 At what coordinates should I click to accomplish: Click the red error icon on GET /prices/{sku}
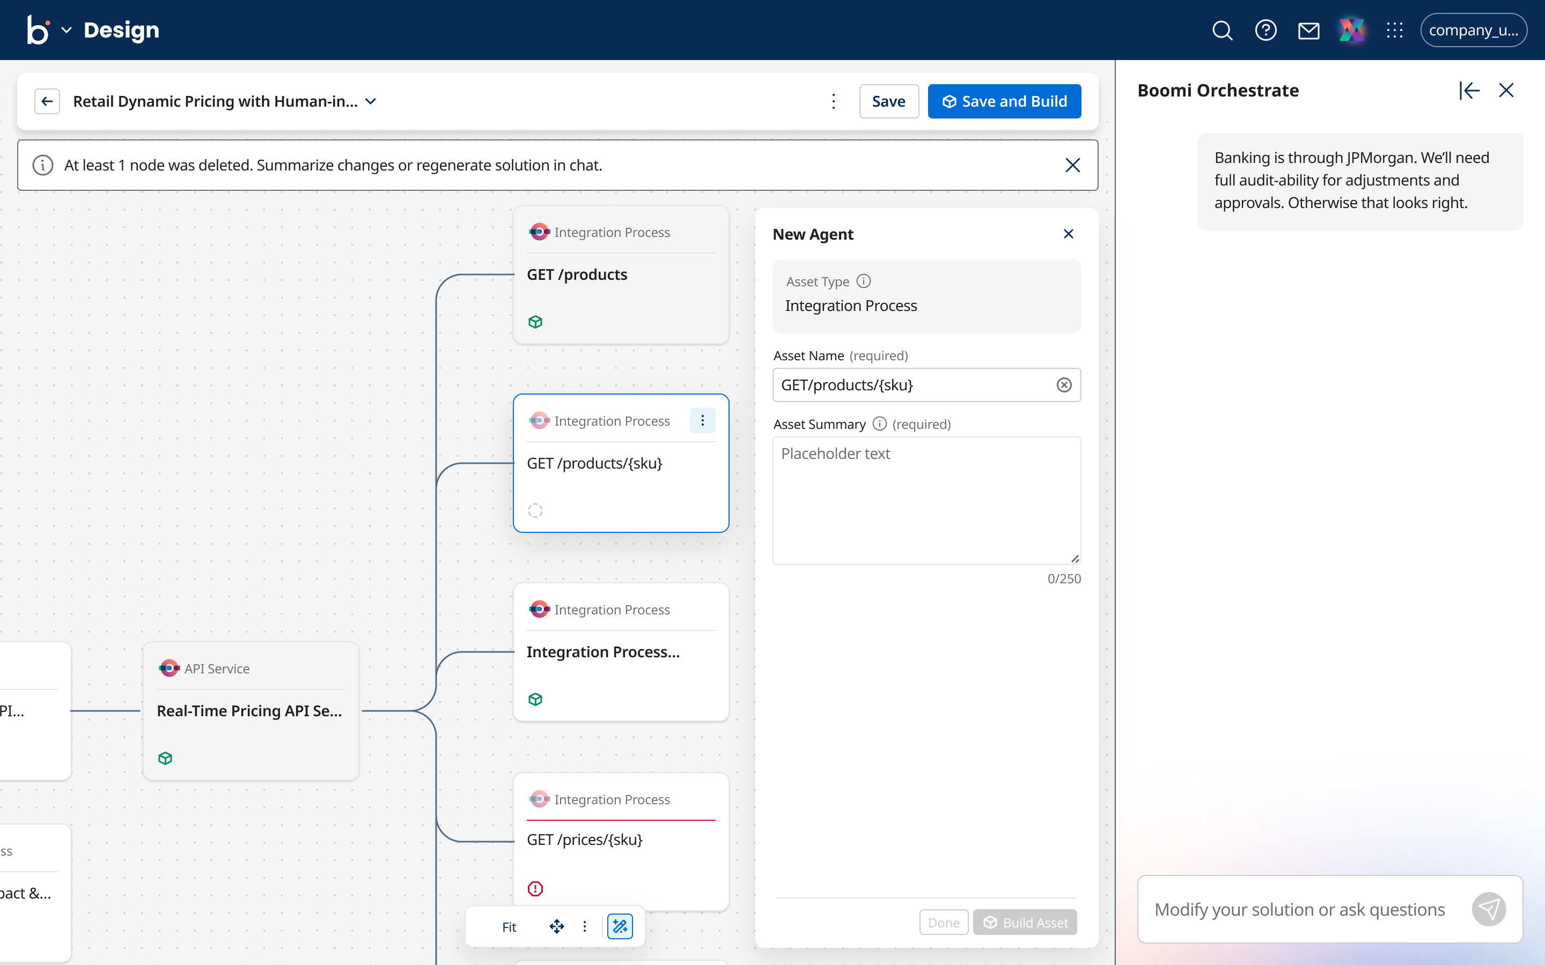tap(535, 889)
